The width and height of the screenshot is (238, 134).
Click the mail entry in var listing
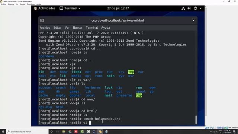tap(109, 95)
